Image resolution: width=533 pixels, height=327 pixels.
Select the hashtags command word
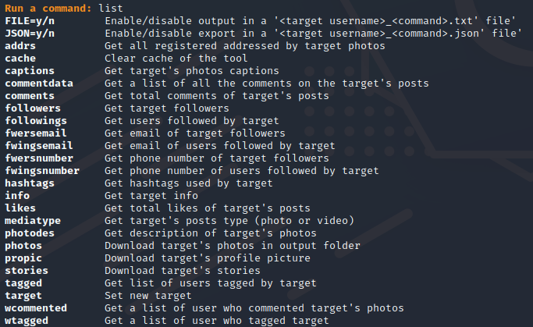(x=30, y=183)
